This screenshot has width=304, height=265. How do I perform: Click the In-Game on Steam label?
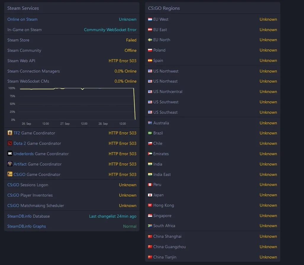[x=25, y=30]
